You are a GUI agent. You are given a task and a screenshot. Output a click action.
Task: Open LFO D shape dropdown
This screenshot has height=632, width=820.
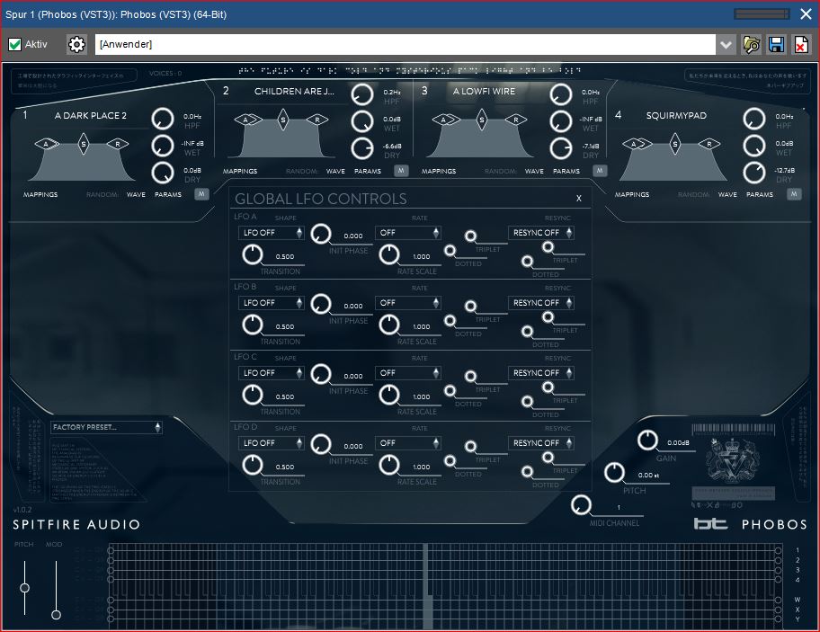click(272, 443)
